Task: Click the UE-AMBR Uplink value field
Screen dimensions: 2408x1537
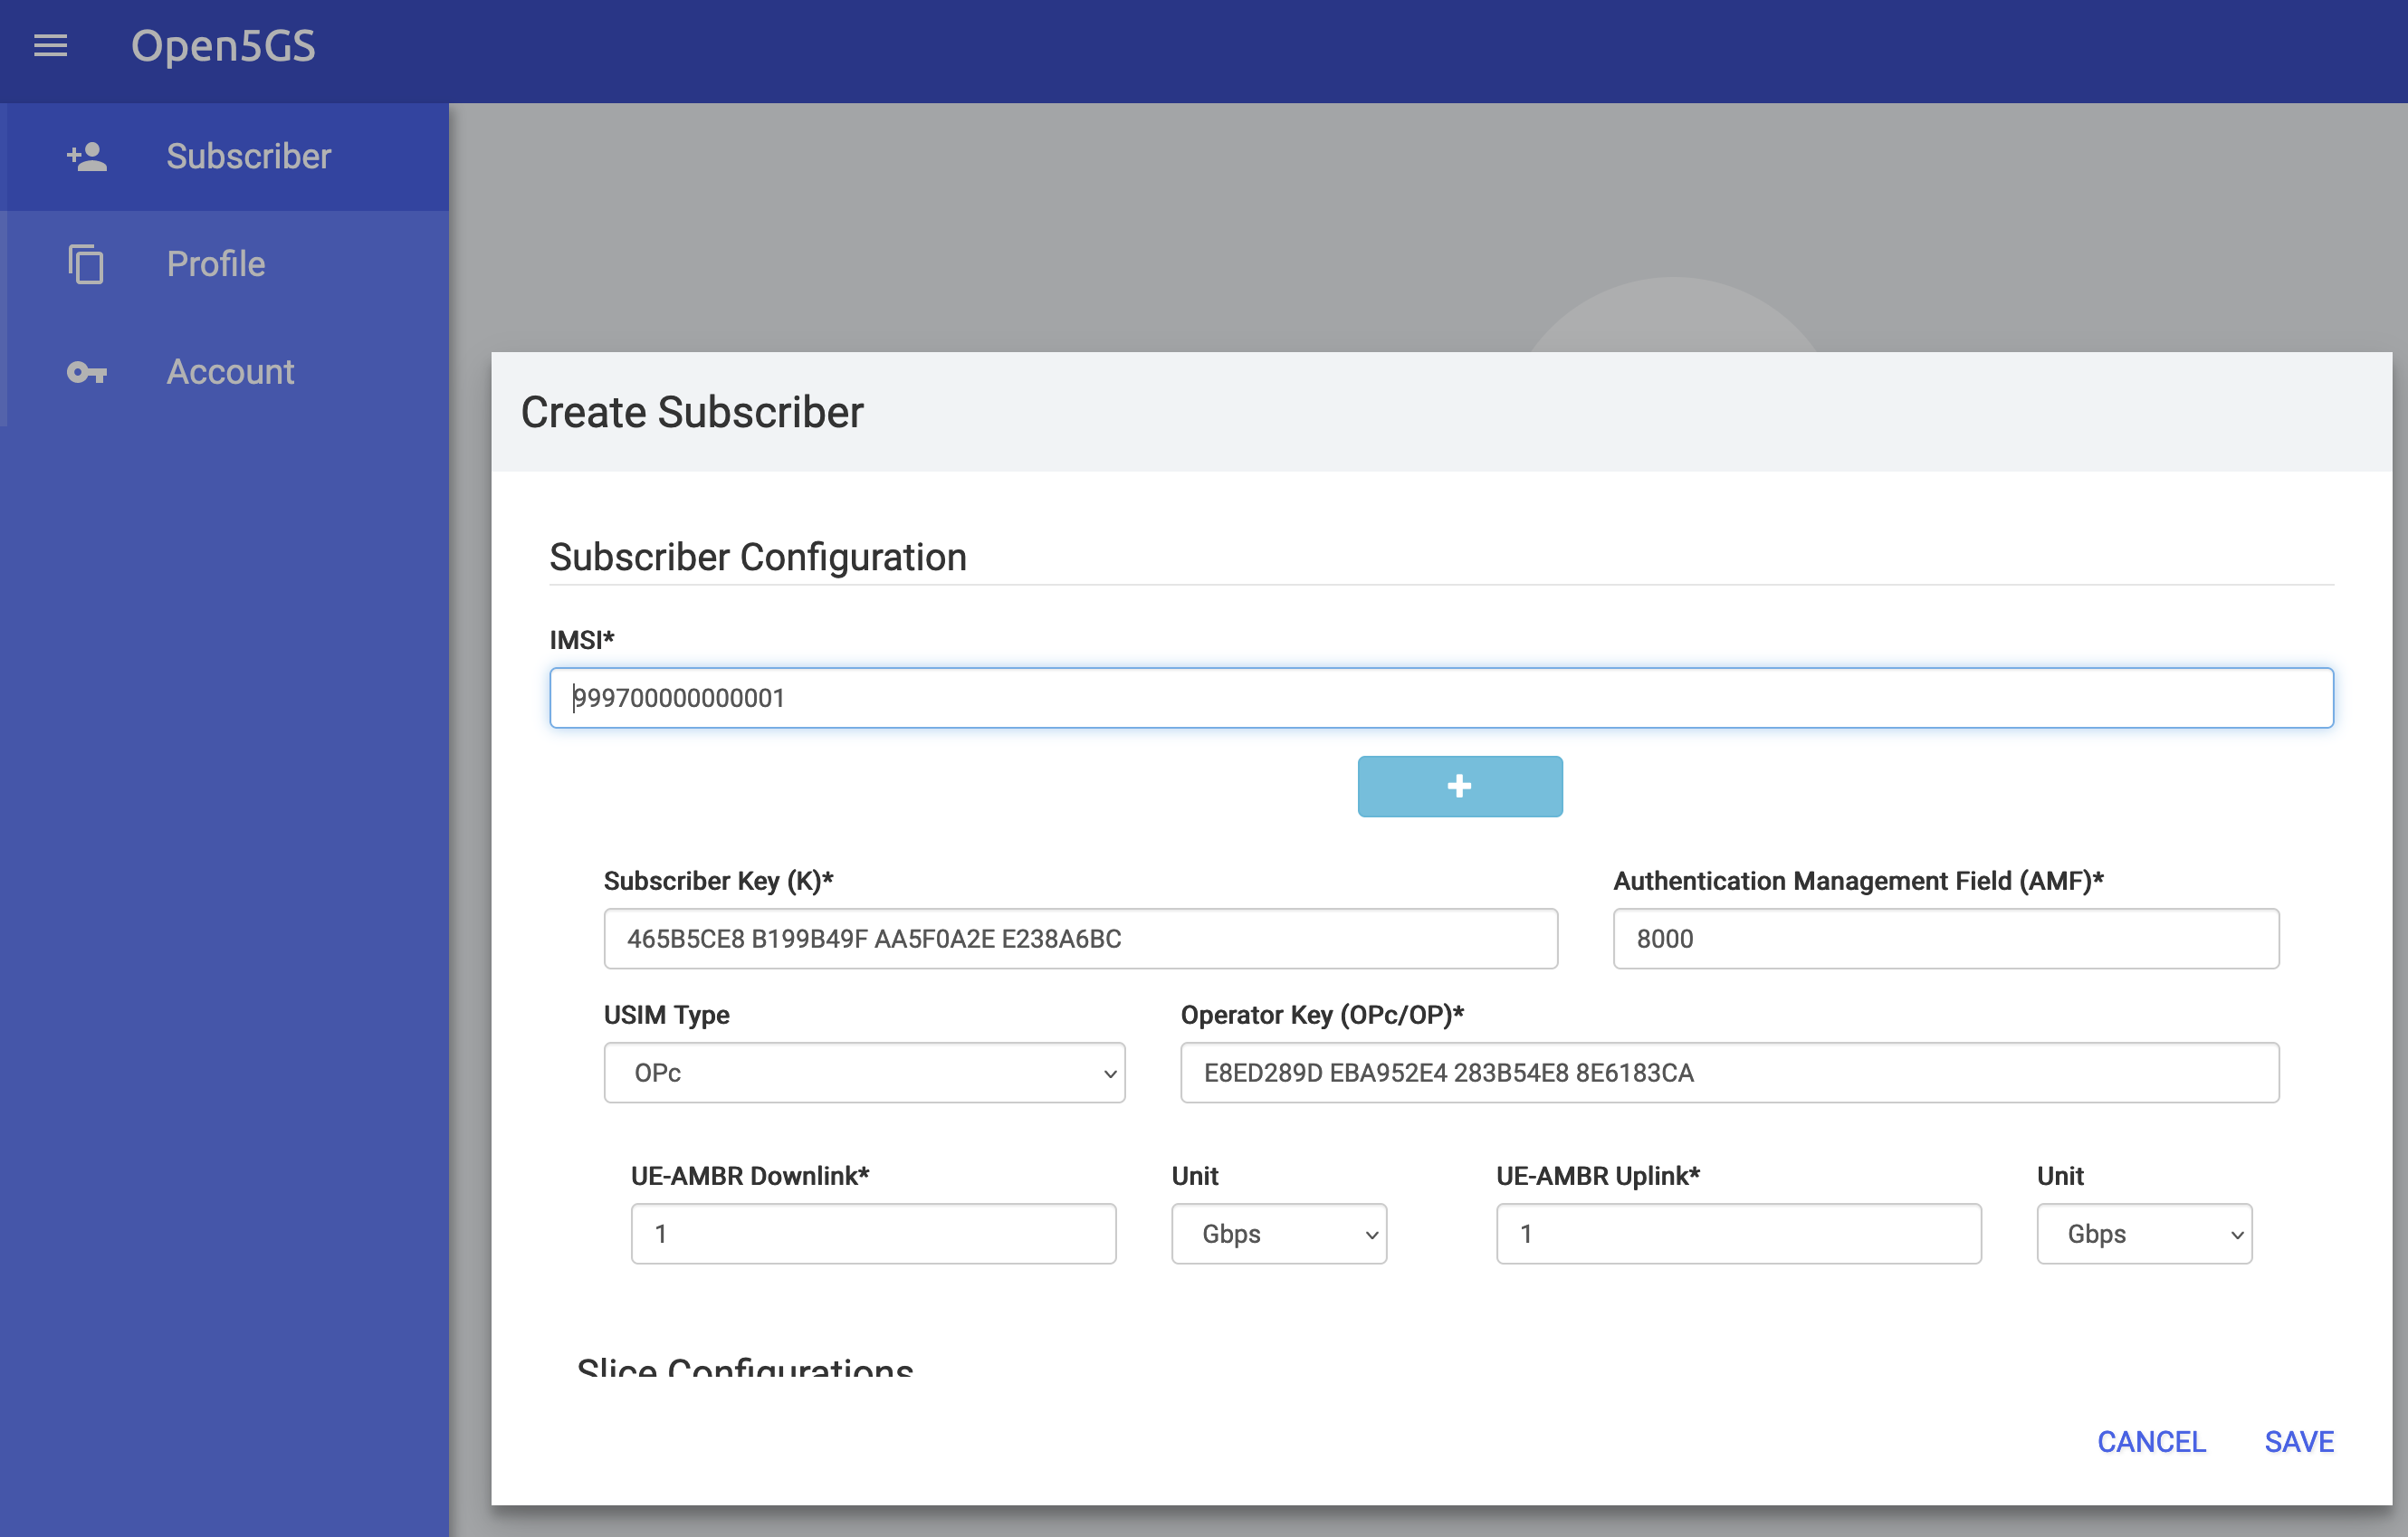Action: 1737,1233
